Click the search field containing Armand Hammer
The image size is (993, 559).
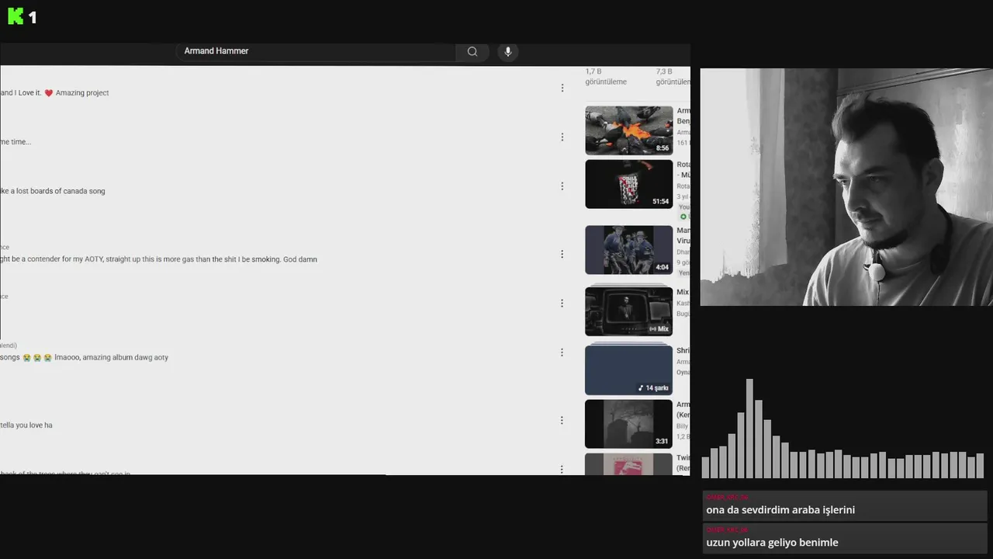point(317,51)
